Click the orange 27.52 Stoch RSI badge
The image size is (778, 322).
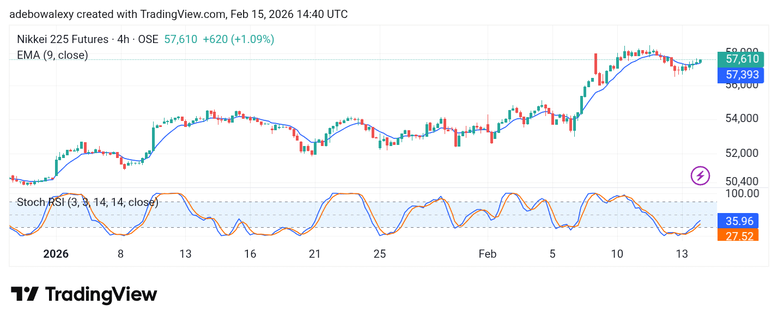coord(739,235)
